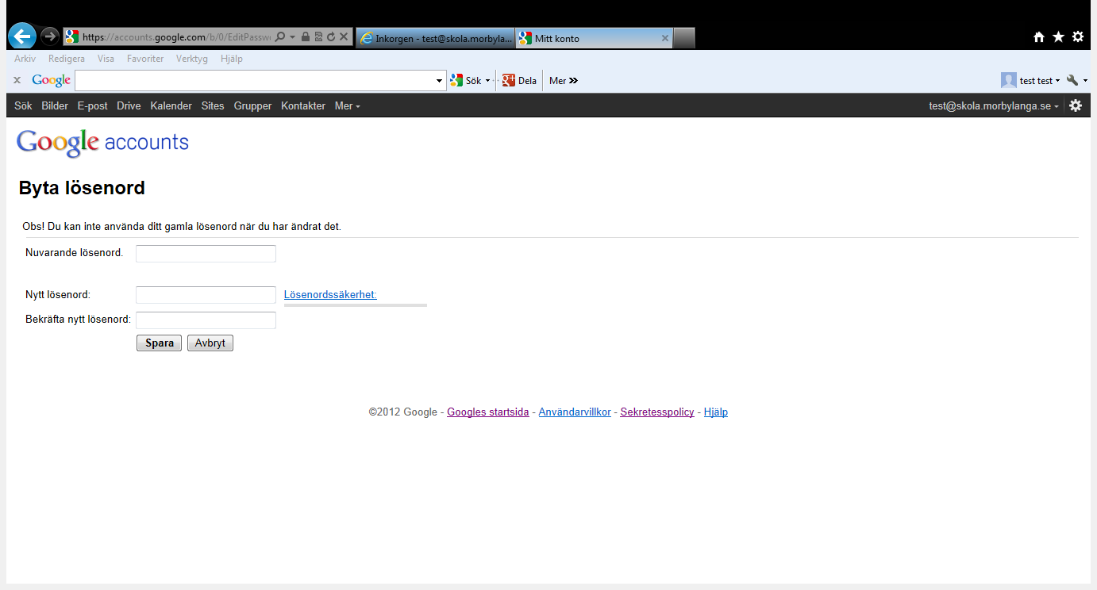Stop loading with the address bar X
This screenshot has height=590, width=1097.
point(344,37)
